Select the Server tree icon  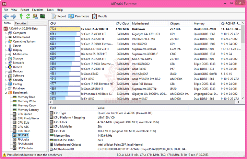point(10,46)
